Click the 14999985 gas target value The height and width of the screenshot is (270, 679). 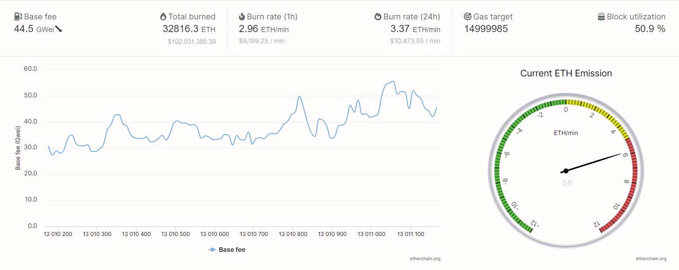[486, 29]
